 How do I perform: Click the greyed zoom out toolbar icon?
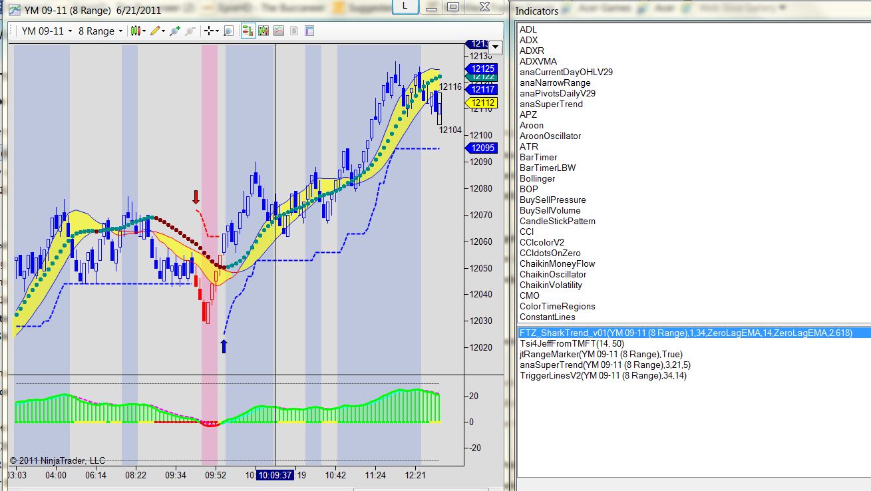(x=190, y=31)
